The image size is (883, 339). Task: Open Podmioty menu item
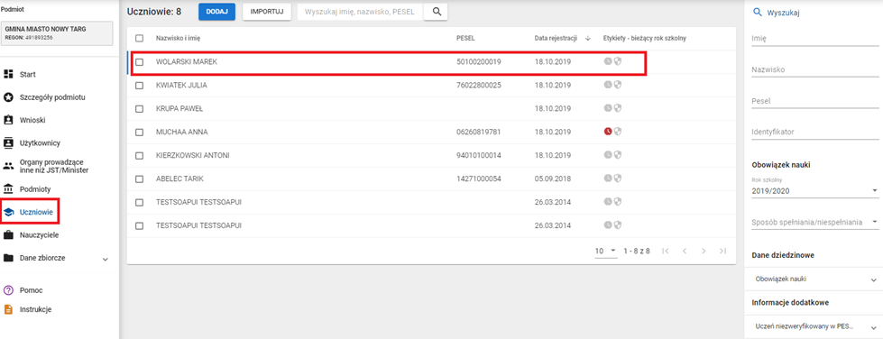click(35, 188)
